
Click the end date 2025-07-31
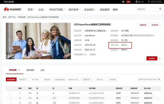90,50
